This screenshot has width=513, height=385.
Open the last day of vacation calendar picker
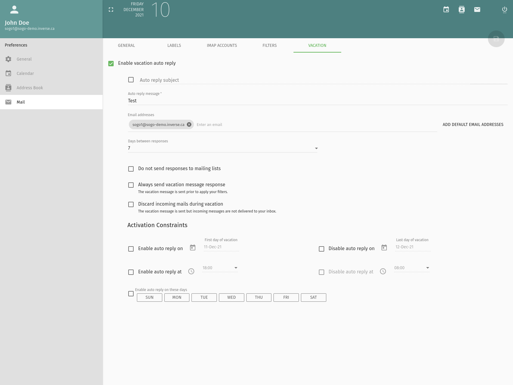click(x=384, y=247)
